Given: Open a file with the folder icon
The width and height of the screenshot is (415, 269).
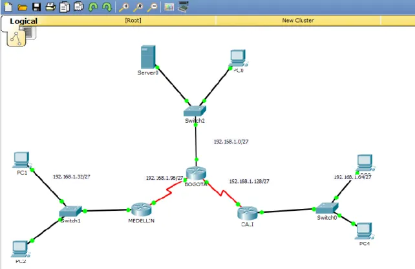Looking at the screenshot, I should (x=23, y=7).
